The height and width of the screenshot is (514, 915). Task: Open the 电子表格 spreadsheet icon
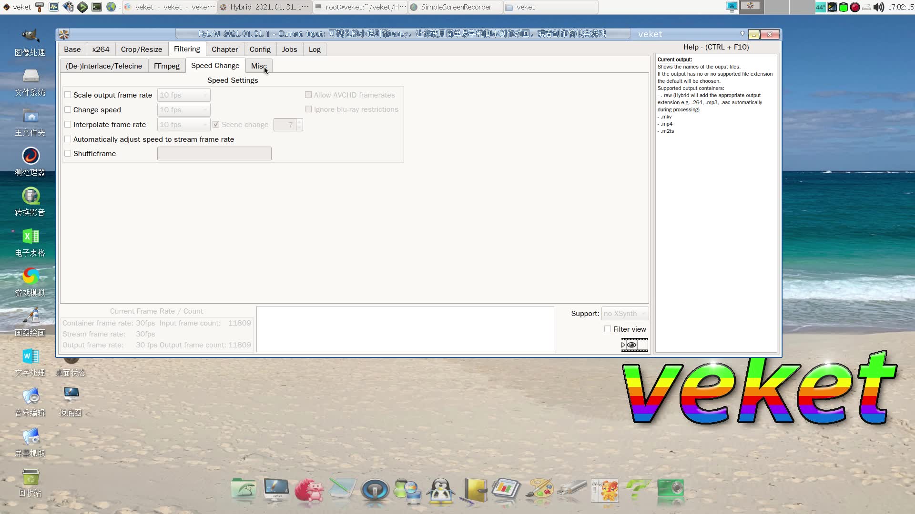30,237
